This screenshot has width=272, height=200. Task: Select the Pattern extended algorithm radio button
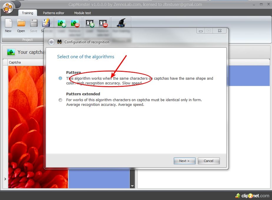[x=60, y=100]
